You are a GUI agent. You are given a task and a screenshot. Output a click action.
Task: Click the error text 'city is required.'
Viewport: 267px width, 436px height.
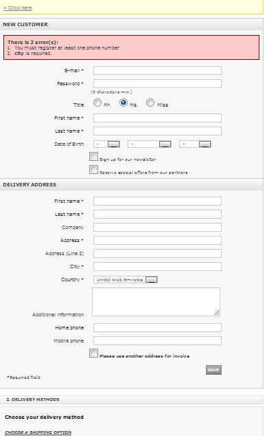point(33,54)
